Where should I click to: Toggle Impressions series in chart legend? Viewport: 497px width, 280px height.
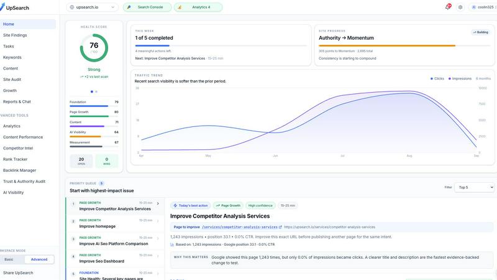click(x=460, y=78)
